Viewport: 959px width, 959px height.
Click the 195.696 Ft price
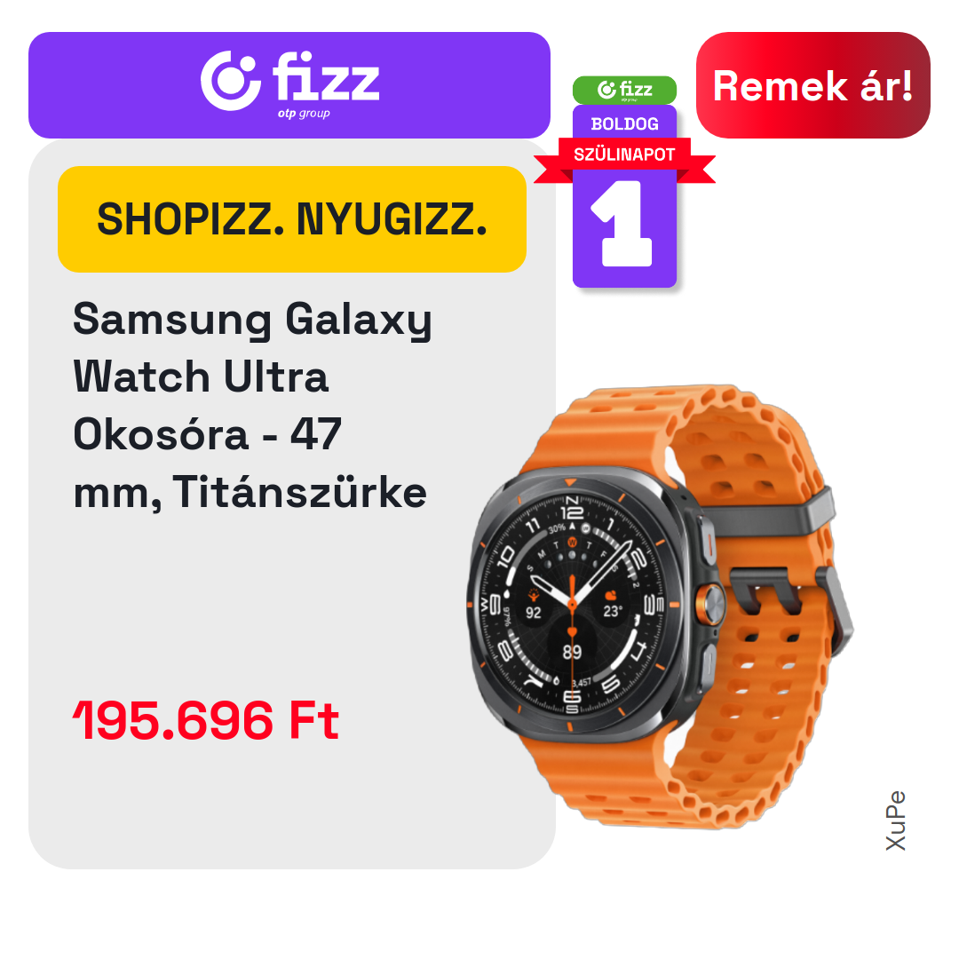(x=205, y=720)
